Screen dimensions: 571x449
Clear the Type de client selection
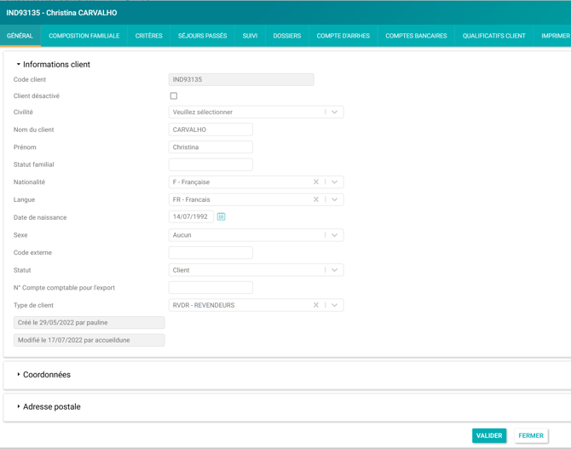[x=316, y=305]
